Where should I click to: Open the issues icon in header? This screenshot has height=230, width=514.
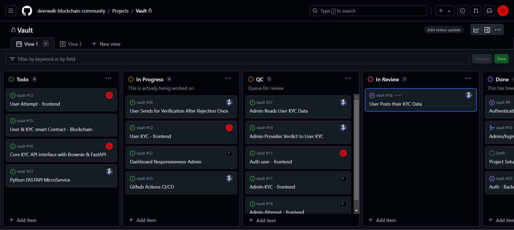pos(462,11)
